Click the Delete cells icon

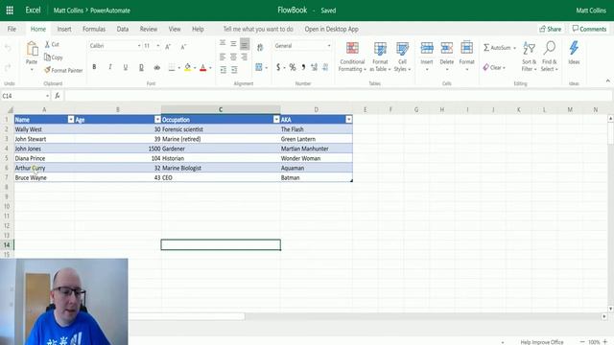coord(447,48)
